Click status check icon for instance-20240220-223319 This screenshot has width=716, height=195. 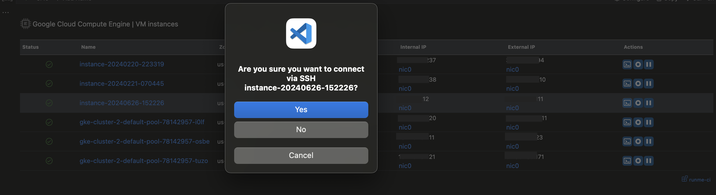coord(49,64)
